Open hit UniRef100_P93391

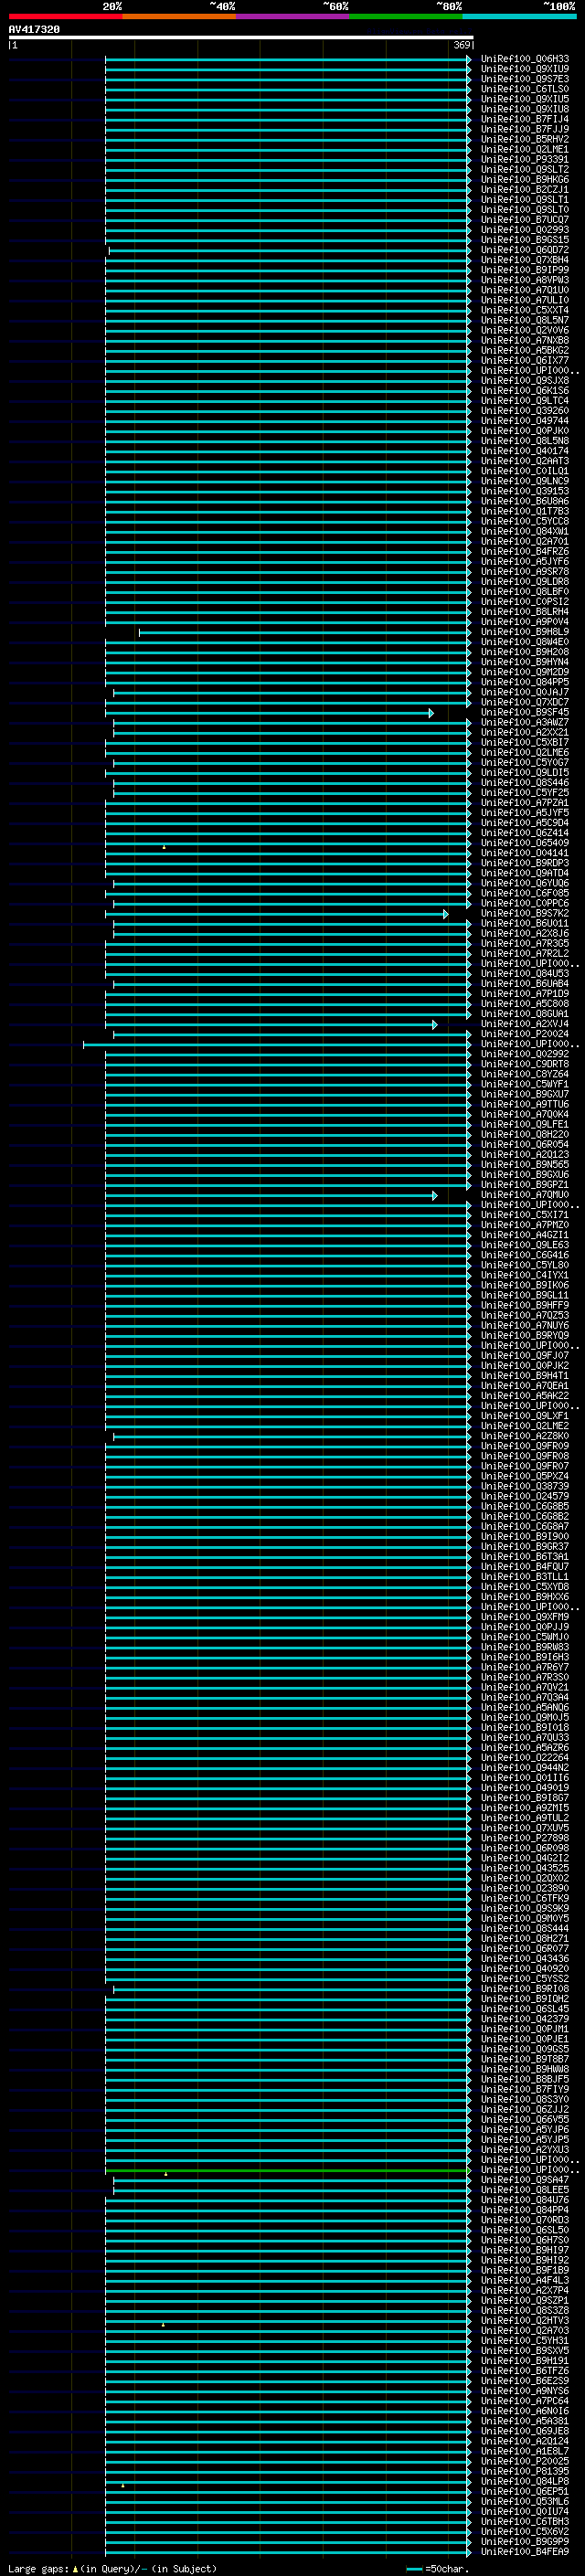click(525, 159)
